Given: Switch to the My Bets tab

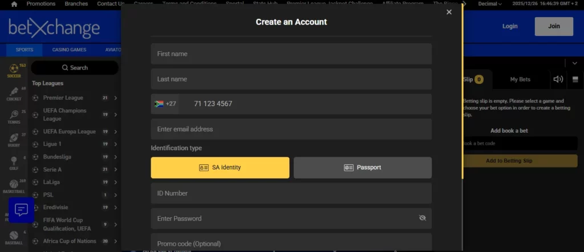Looking at the screenshot, I should [x=520, y=79].
